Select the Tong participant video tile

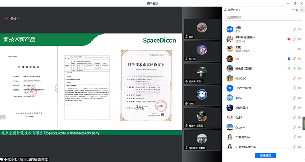202,96
